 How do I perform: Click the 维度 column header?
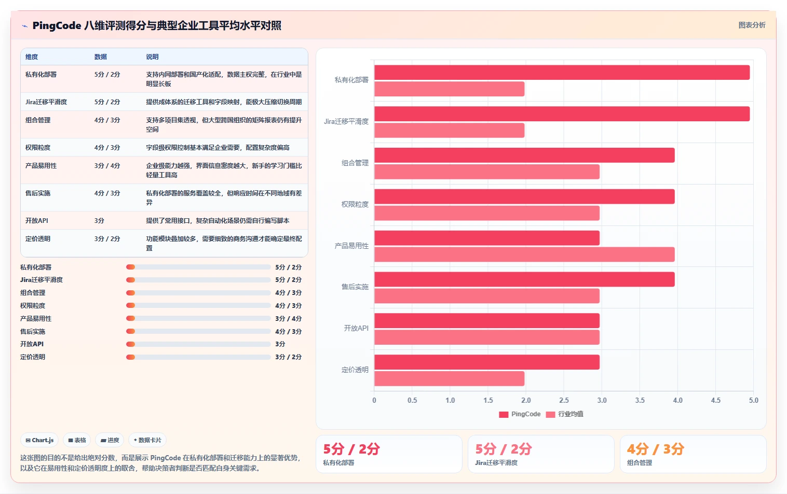click(32, 57)
